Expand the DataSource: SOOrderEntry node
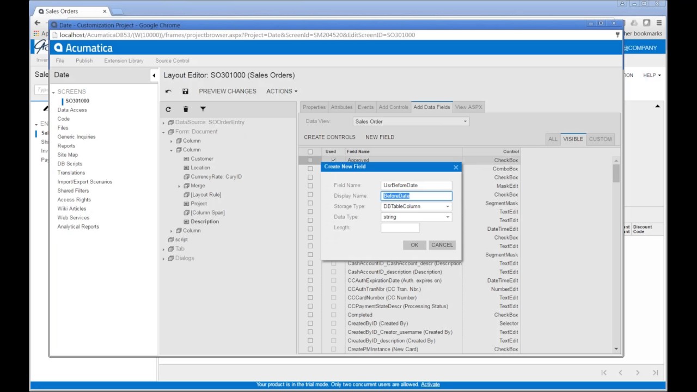Image resolution: width=697 pixels, height=392 pixels. pyautogui.click(x=163, y=122)
